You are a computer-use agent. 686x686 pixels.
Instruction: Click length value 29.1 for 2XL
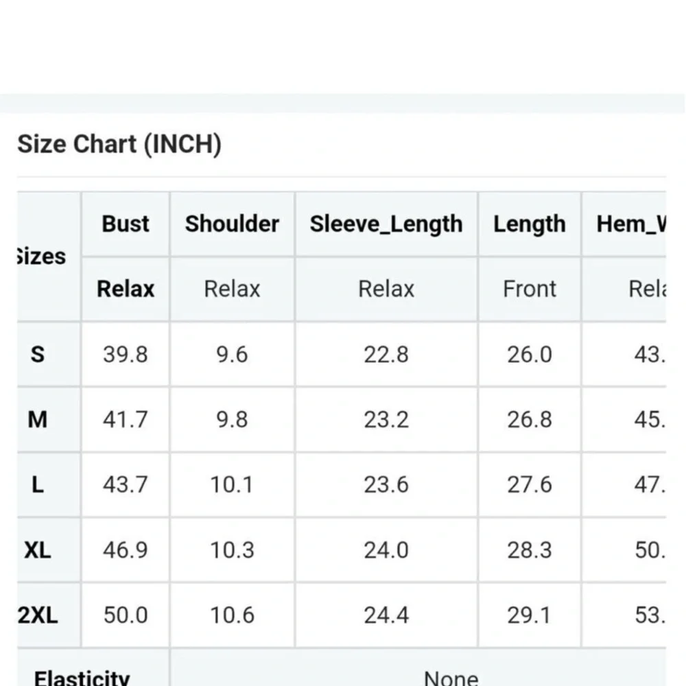[529, 615]
